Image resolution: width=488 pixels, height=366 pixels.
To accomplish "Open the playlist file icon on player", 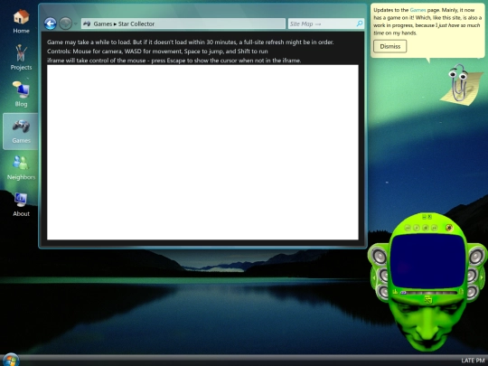I will coord(461,292).
